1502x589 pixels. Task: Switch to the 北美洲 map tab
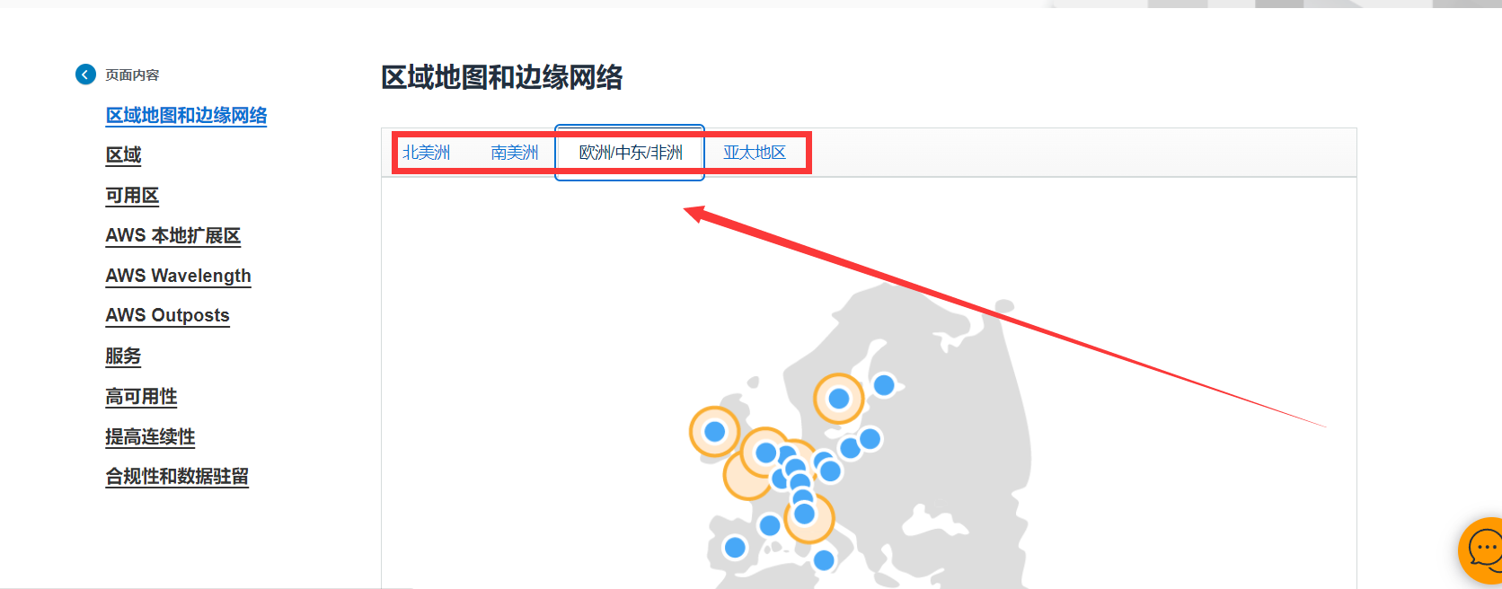click(x=426, y=153)
